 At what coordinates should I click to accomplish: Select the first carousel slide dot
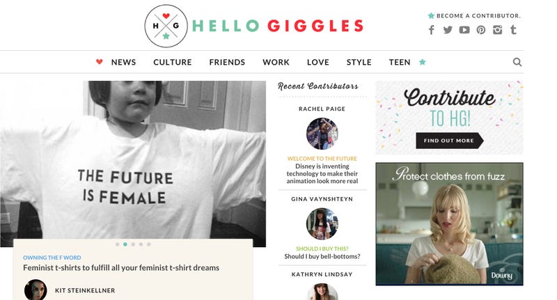pos(117,244)
